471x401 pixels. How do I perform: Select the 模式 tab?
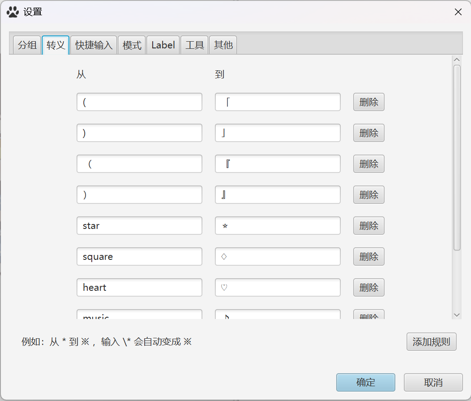[x=132, y=45]
